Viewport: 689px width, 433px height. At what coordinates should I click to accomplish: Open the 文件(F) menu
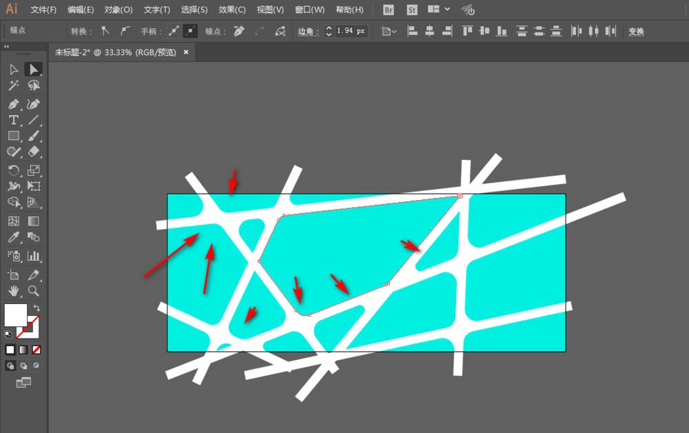(43, 10)
